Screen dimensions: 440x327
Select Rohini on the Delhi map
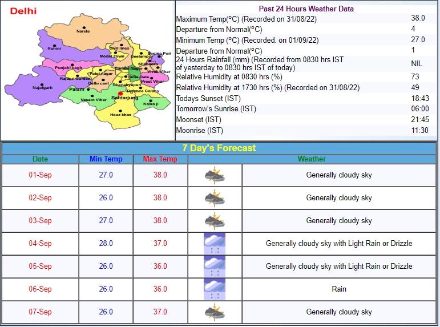(x=54, y=47)
